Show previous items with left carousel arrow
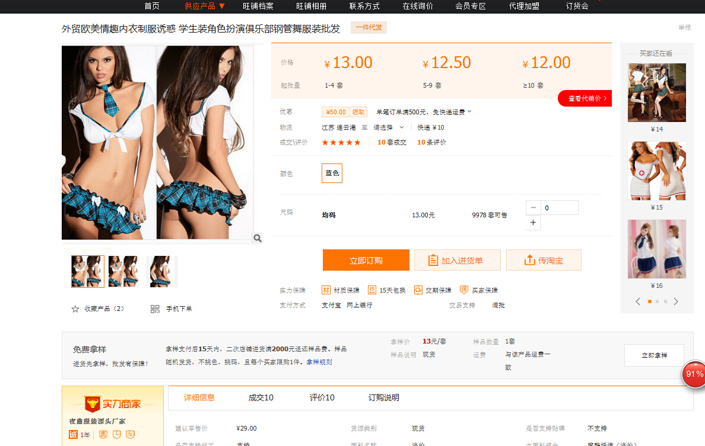Image resolution: width=705 pixels, height=446 pixels. point(638,301)
